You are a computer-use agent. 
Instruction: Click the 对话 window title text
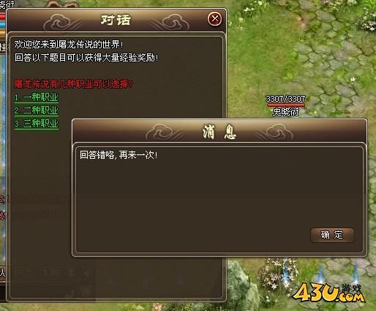point(116,20)
